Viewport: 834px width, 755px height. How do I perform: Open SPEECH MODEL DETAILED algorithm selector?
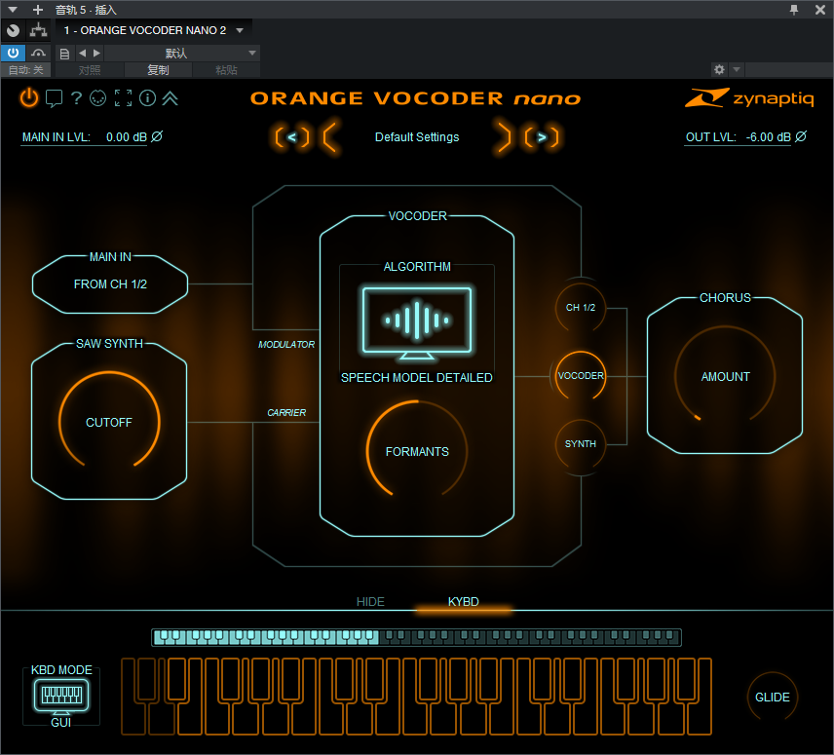tap(417, 378)
